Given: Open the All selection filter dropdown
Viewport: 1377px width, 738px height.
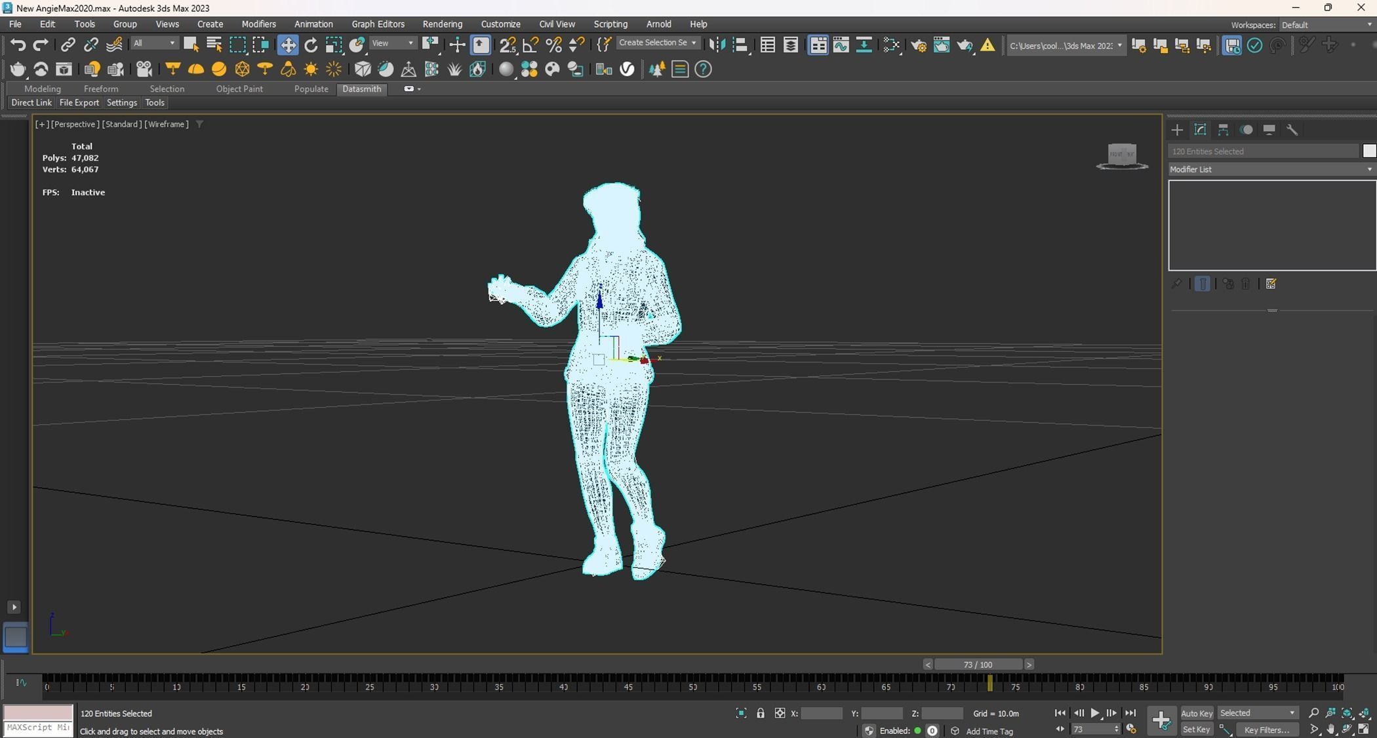Looking at the screenshot, I should click(x=154, y=43).
